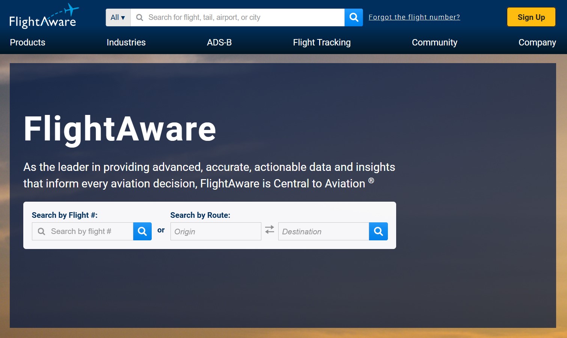
Task: Click the Search by Flight #: label
Action: 65,215
